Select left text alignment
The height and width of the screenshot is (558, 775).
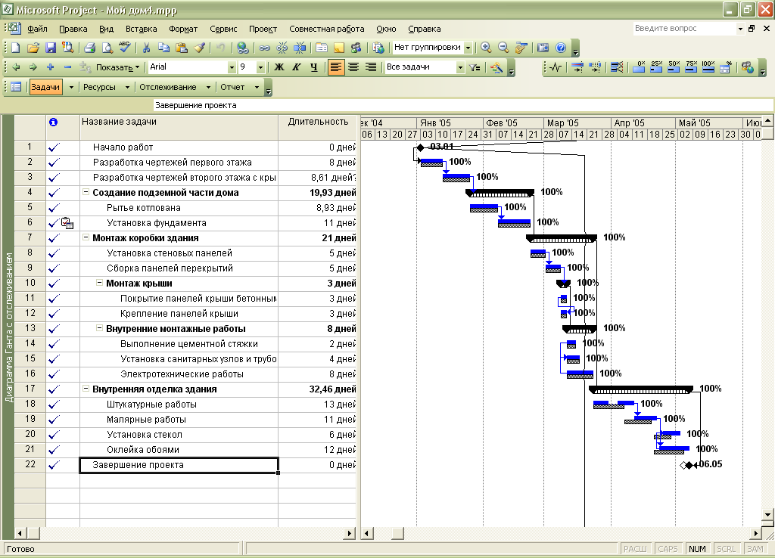click(335, 67)
